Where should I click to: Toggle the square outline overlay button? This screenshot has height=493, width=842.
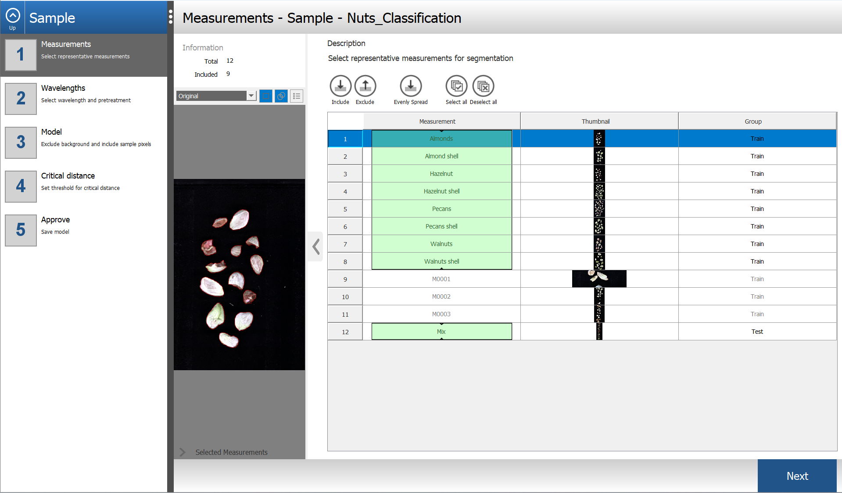click(266, 96)
